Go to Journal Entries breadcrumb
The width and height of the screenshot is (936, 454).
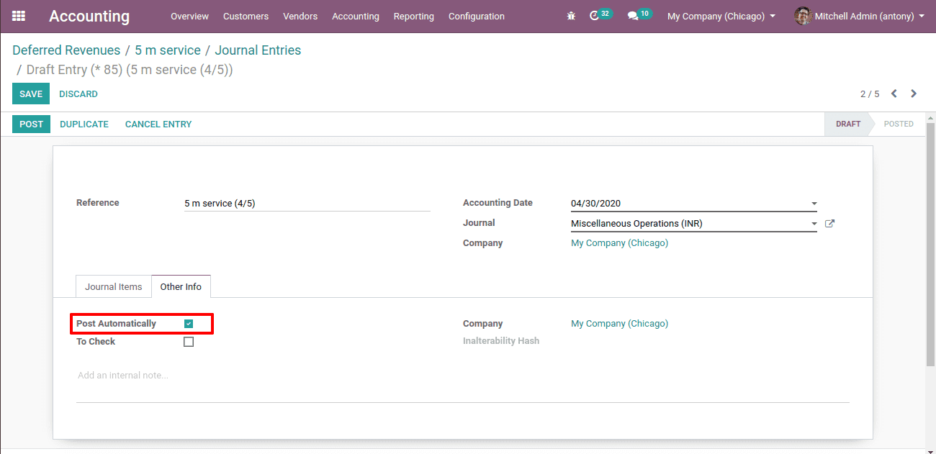258,50
